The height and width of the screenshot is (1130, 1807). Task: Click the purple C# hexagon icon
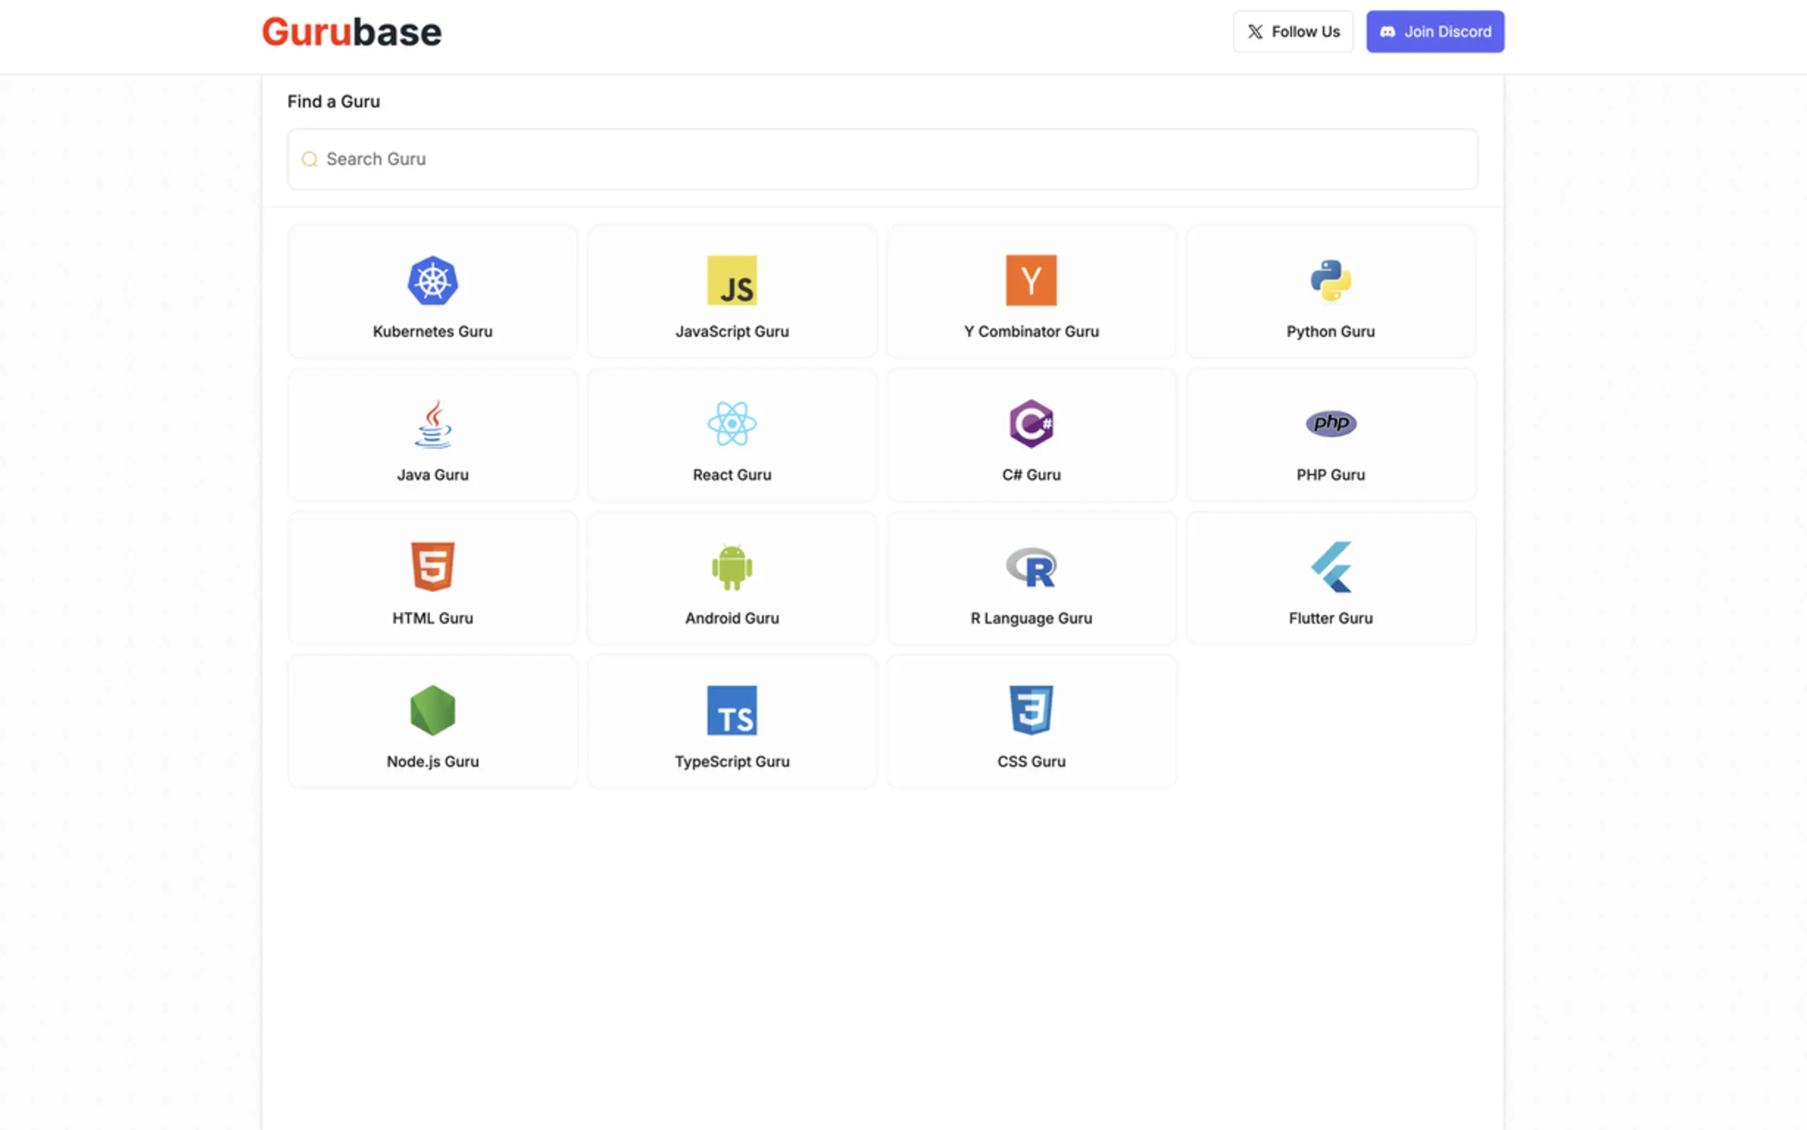pyautogui.click(x=1031, y=424)
